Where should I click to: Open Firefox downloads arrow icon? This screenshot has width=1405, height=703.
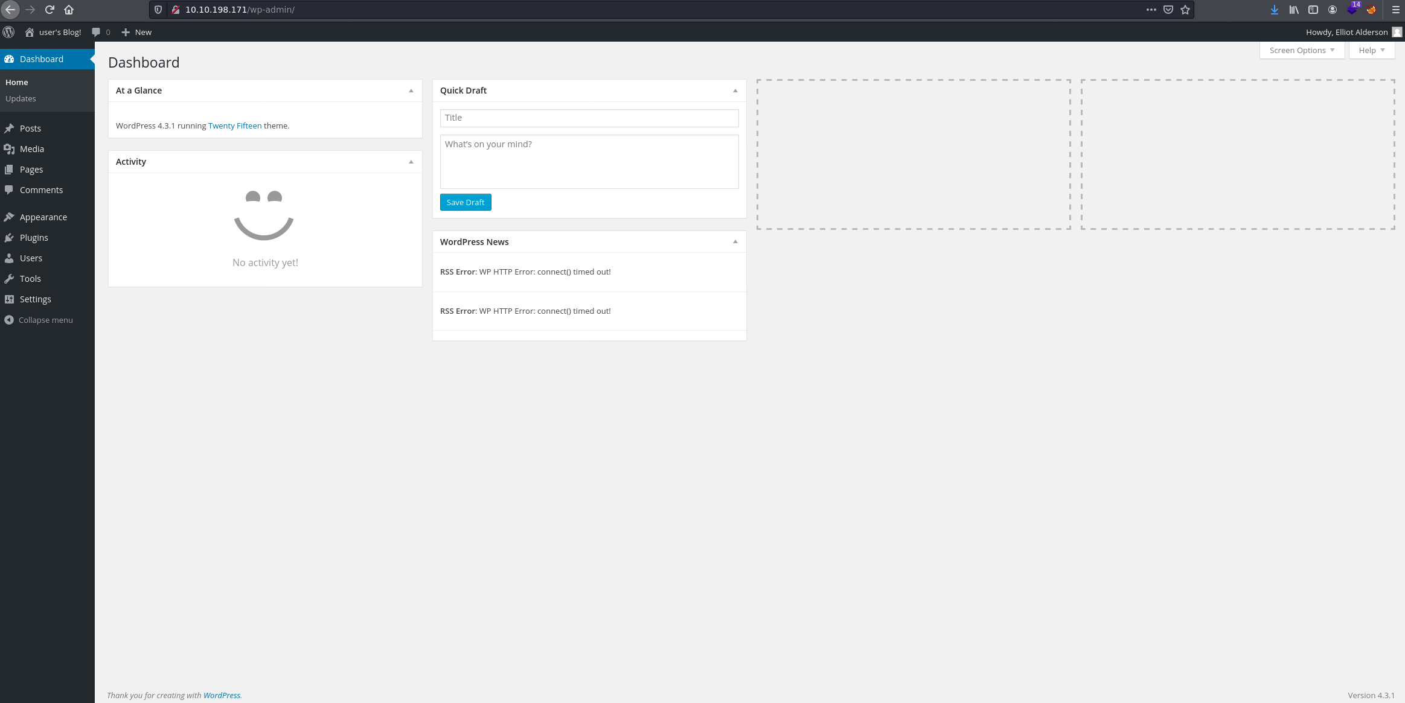click(1274, 10)
